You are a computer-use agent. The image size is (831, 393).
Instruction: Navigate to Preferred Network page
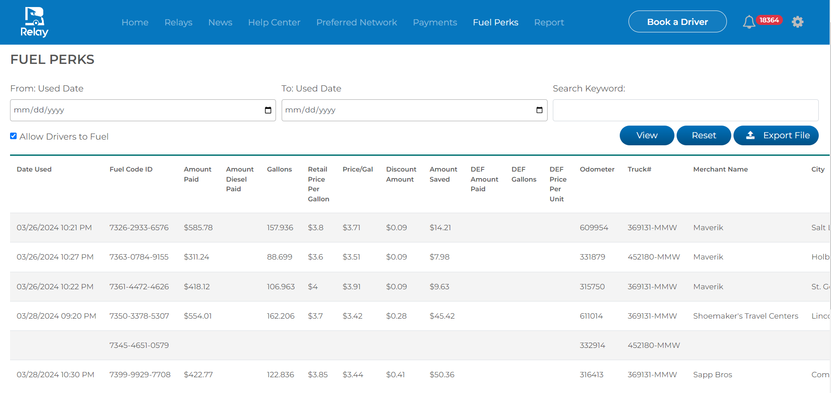[x=356, y=22]
